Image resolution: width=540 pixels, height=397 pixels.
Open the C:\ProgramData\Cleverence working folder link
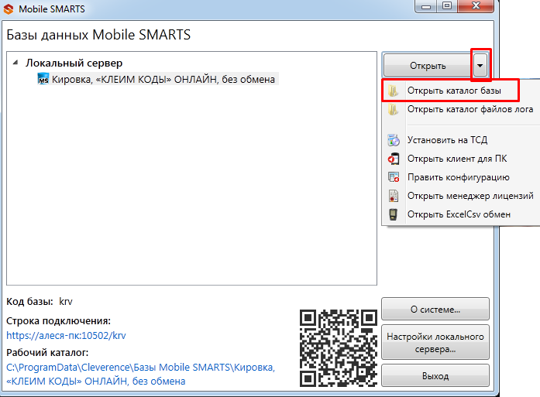coord(140,374)
